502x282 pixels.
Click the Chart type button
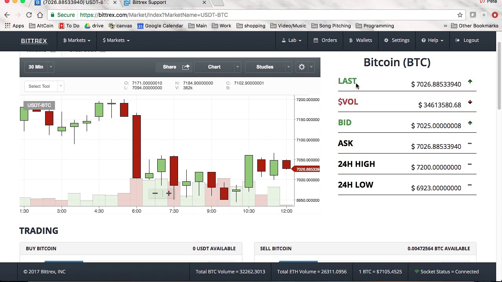pyautogui.click(x=214, y=67)
